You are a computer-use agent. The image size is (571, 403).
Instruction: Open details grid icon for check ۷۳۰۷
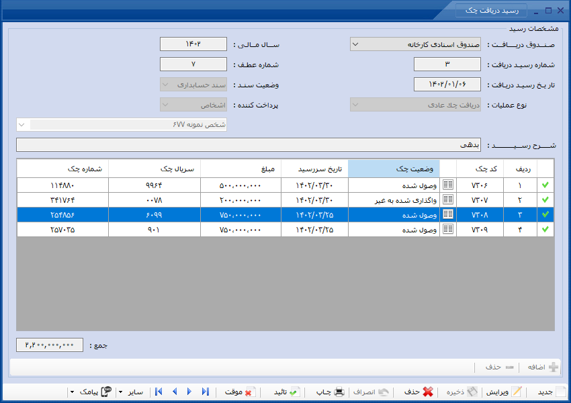click(x=448, y=199)
